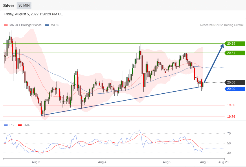Click the RSI 50 level label

click(229, 143)
